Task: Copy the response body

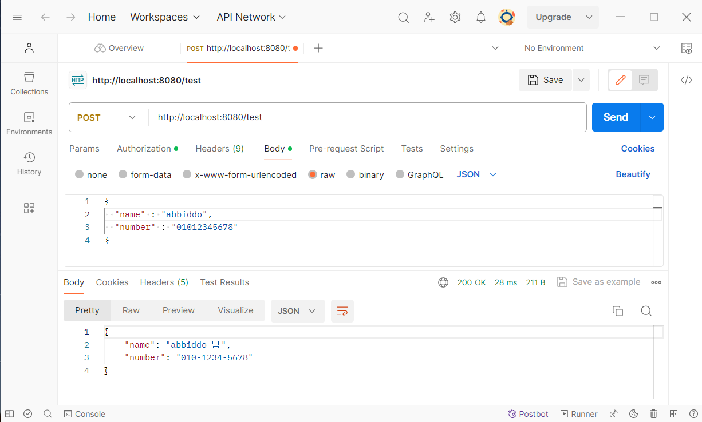Action: pyautogui.click(x=618, y=311)
